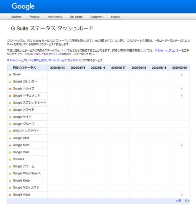
Task: Click the green status dot beside Google スライド
Action: click(10, 110)
